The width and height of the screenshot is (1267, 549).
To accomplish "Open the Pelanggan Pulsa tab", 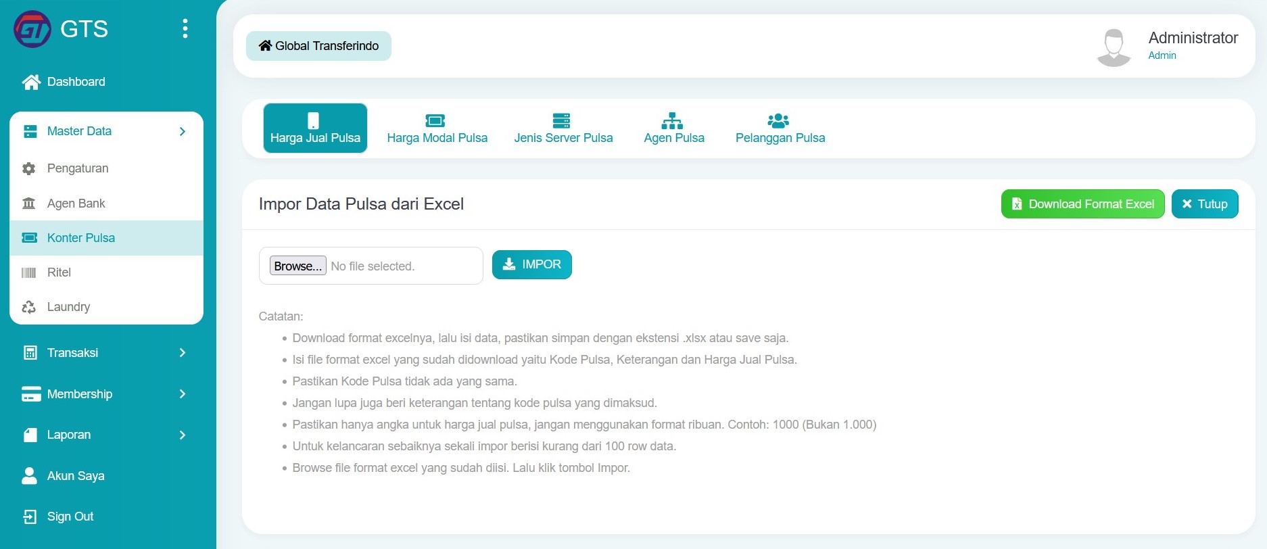I will 780,128.
